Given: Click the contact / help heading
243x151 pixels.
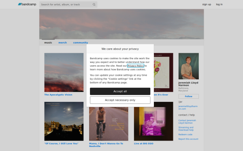Looking at the screenshot, I should coord(187,115).
